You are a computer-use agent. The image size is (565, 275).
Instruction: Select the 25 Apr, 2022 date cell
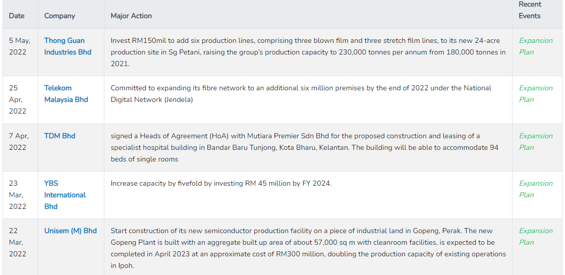coord(18,99)
